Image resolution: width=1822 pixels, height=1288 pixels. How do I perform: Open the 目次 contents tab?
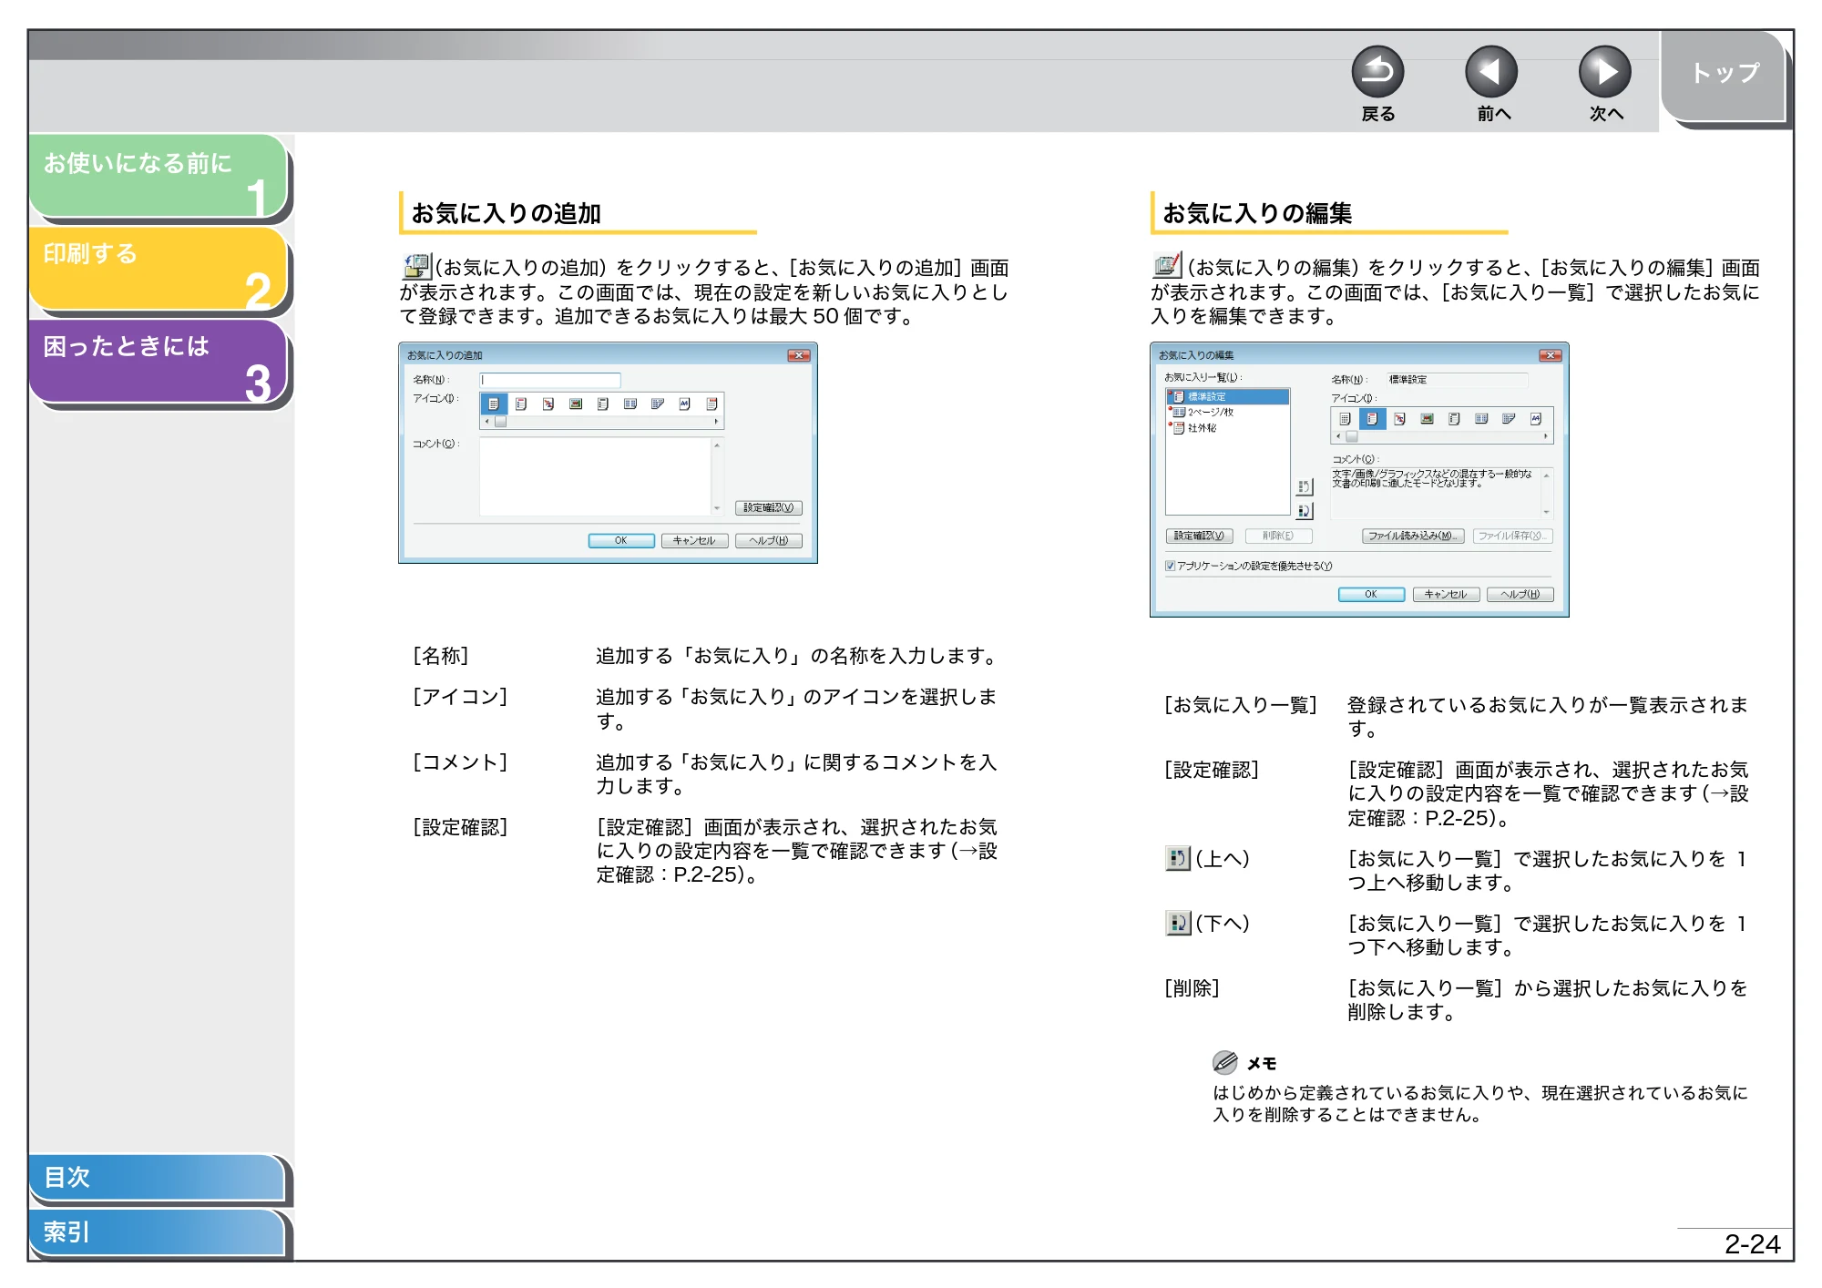click(157, 1177)
